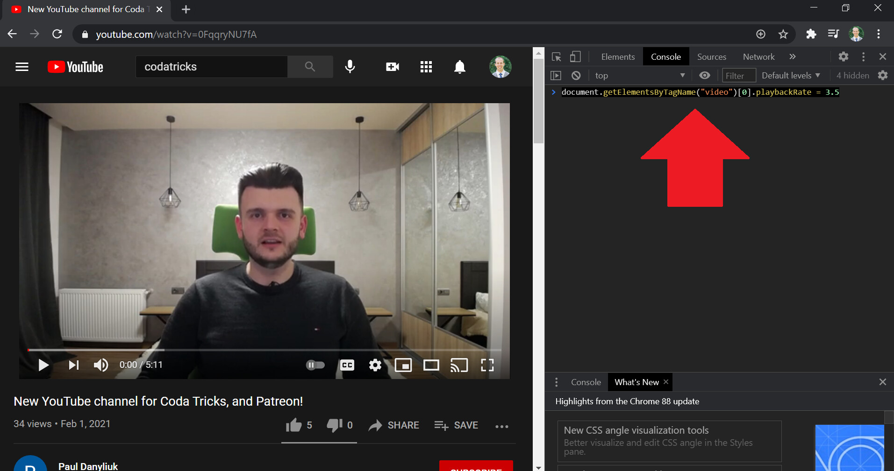894x471 pixels.
Task: Seek along the video progress bar
Action: pyautogui.click(x=265, y=349)
